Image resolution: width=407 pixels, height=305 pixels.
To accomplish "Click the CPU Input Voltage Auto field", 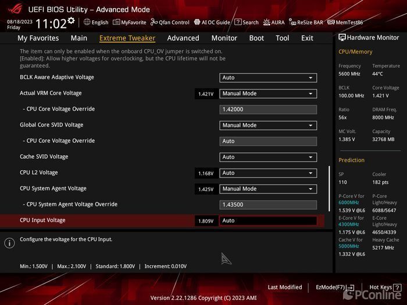I will point(268,220).
